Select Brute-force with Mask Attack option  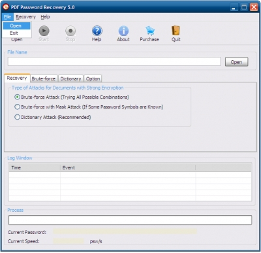(x=17, y=107)
